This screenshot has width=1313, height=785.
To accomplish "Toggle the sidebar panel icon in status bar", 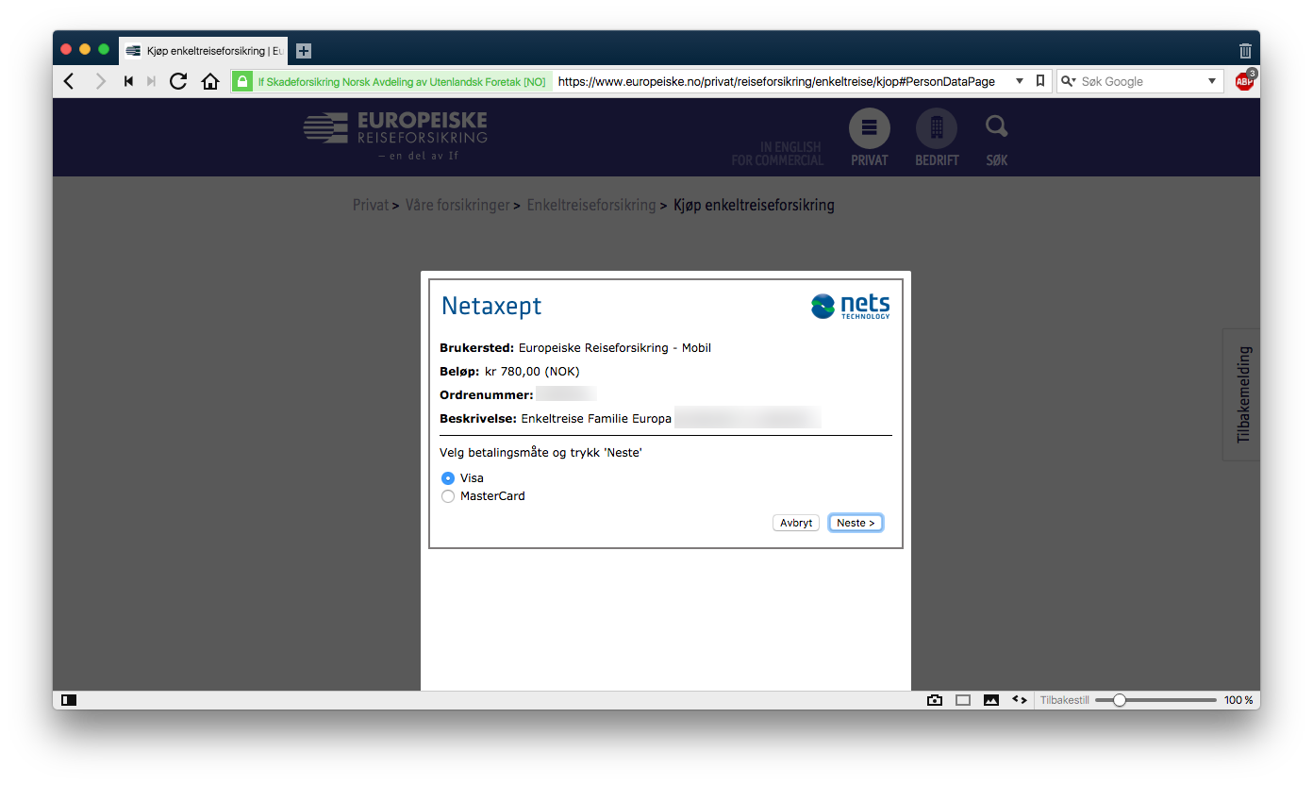I will [x=69, y=700].
